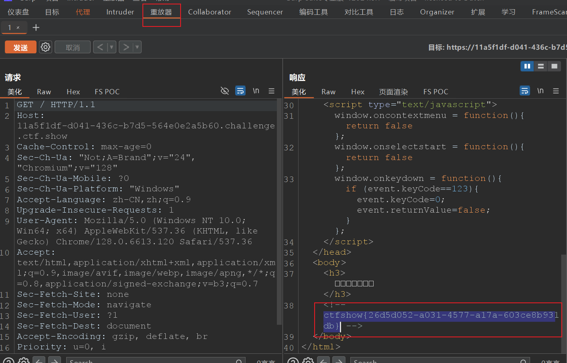Open the Intruder tab
Image resolution: width=567 pixels, height=363 pixels.
click(120, 12)
